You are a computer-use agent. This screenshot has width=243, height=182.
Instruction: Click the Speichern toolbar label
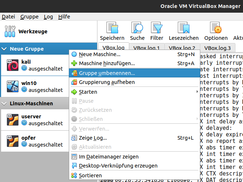[x=112, y=38]
